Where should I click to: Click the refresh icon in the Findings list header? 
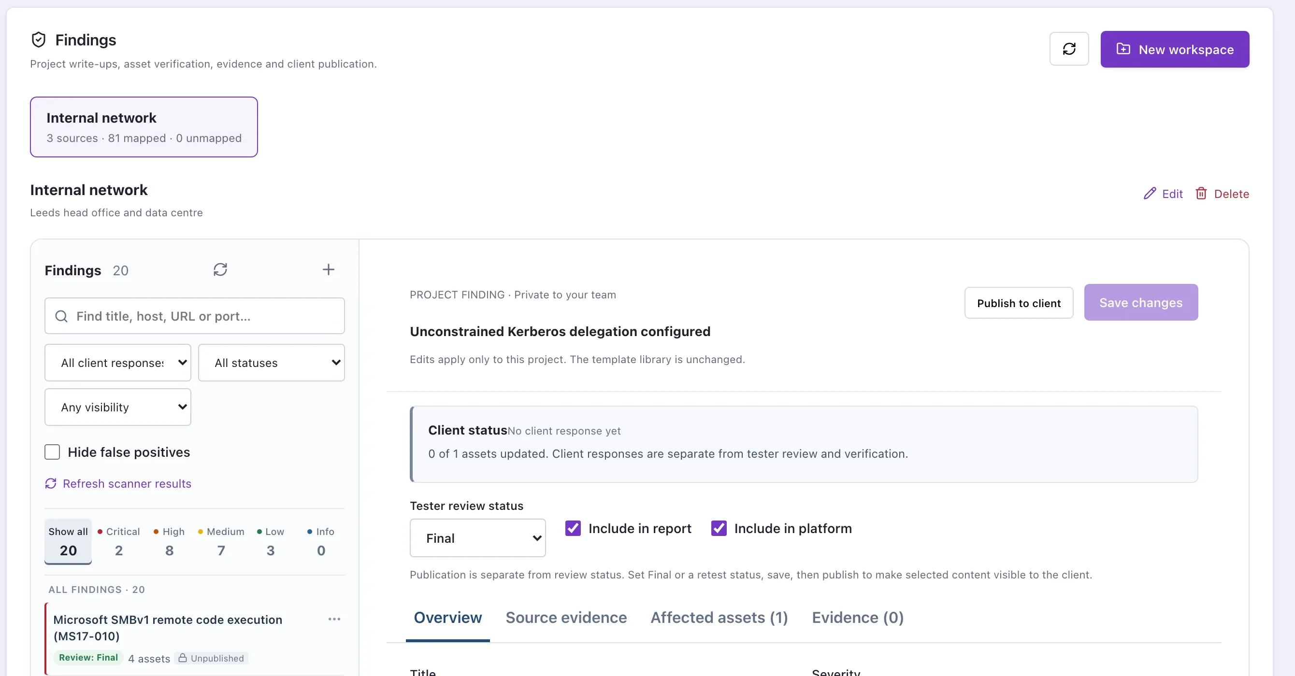[x=220, y=270]
